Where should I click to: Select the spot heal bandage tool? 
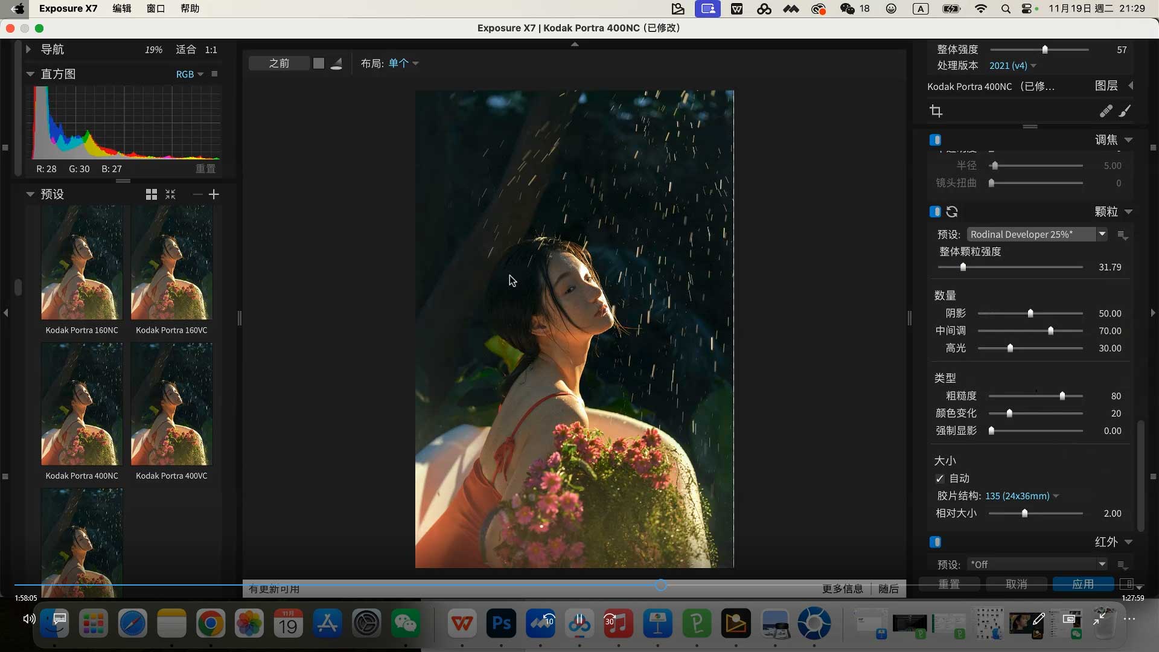click(1105, 111)
